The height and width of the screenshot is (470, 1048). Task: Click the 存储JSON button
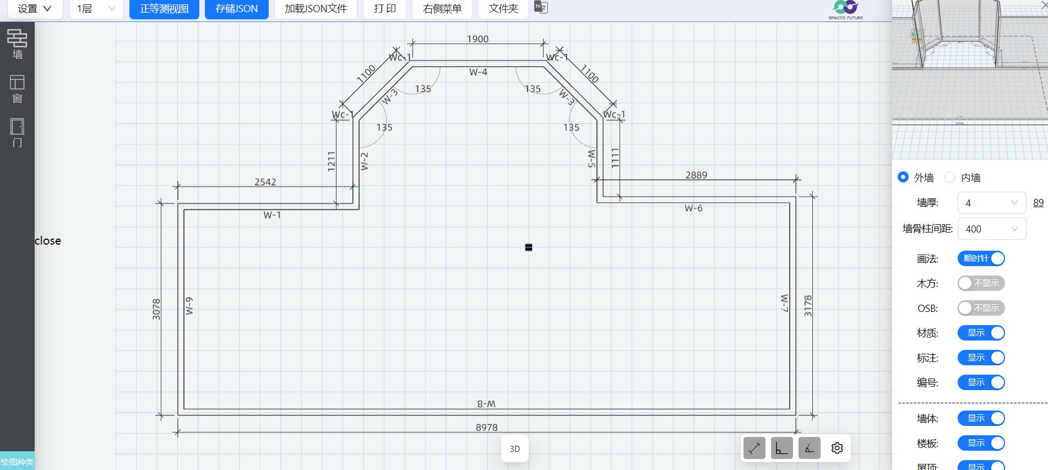click(236, 9)
